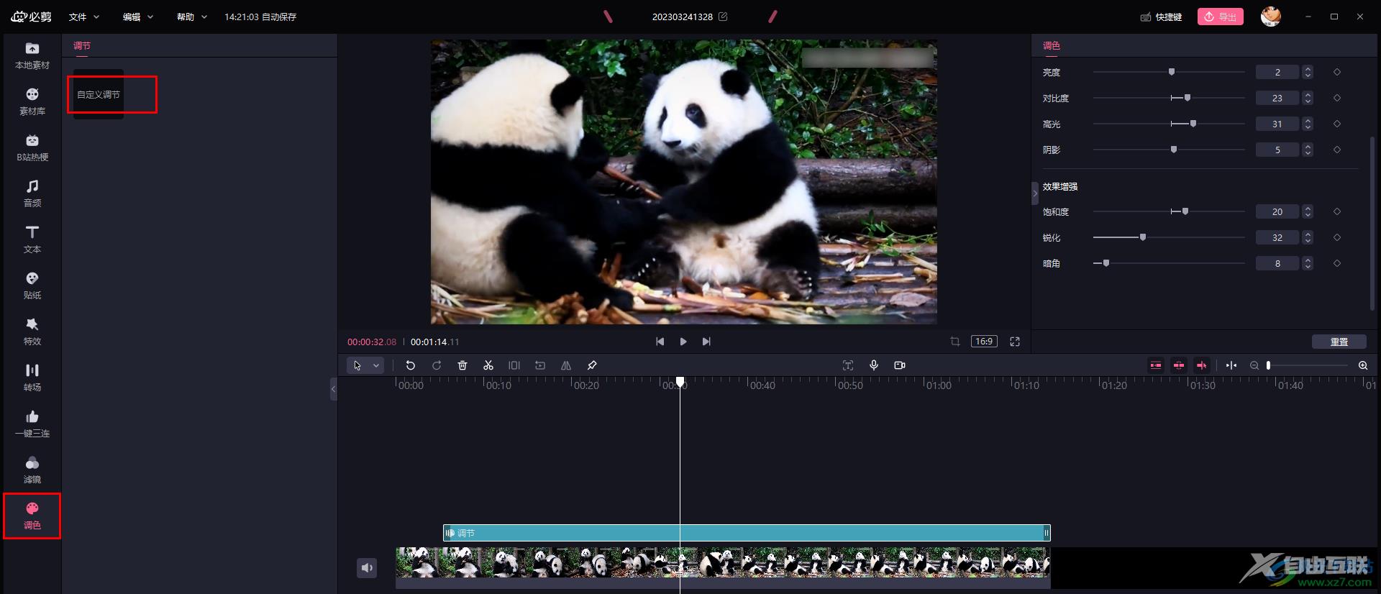This screenshot has height=594, width=1381.
Task: Open the B站热梗 panel
Action: [x=32, y=147]
